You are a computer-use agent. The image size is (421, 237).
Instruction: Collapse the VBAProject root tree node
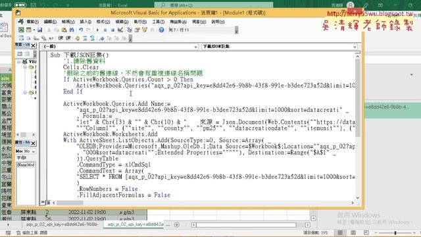[x=19, y=62]
